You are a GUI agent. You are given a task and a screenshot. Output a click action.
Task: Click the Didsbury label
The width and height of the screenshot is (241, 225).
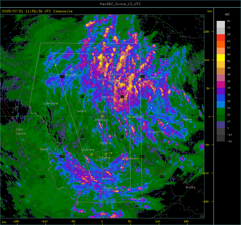(x=101, y=120)
